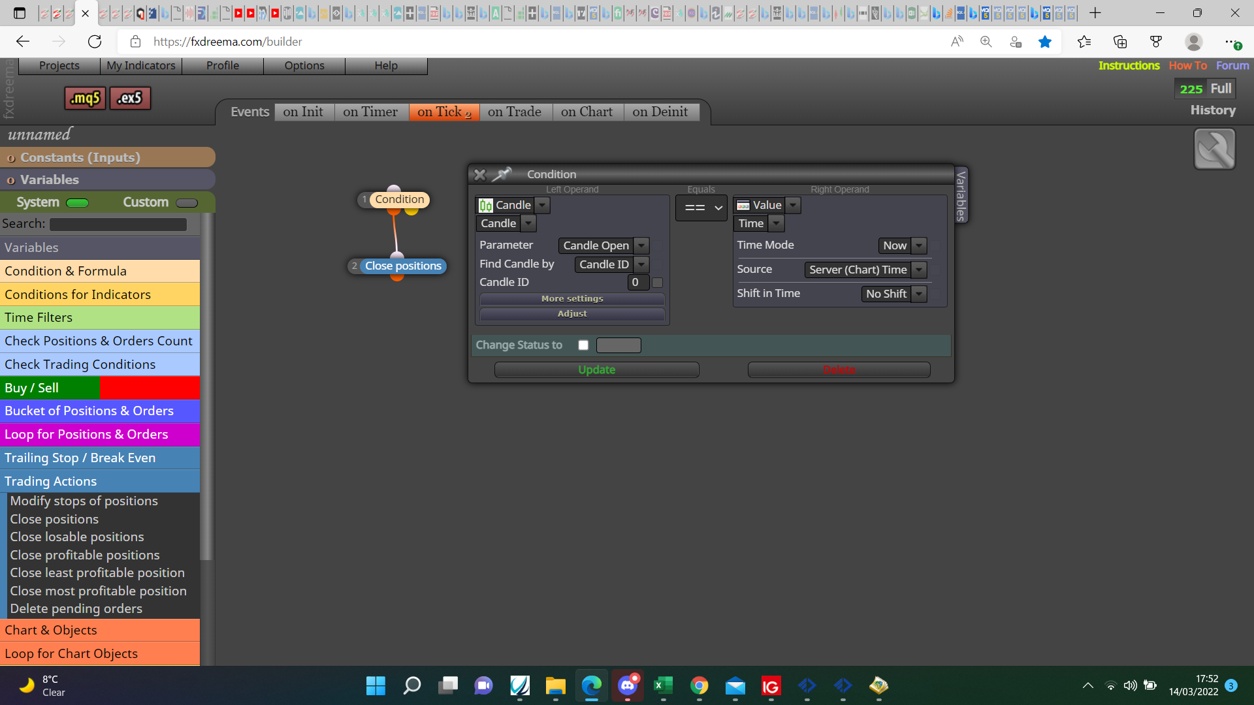The width and height of the screenshot is (1254, 705).
Task: Expand More settings in Condition
Action: [x=572, y=299]
